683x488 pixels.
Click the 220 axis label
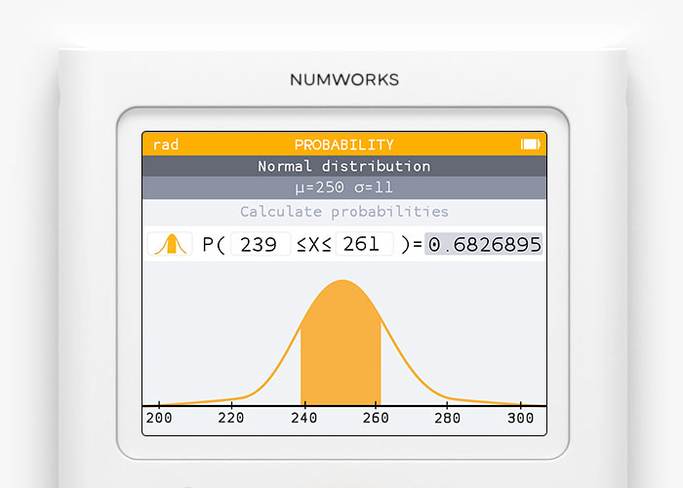(231, 418)
